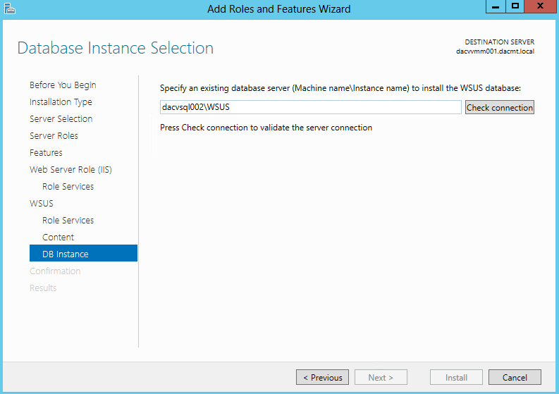The image size is (559, 394).
Task: Go back with the Previous button
Action: [322, 377]
